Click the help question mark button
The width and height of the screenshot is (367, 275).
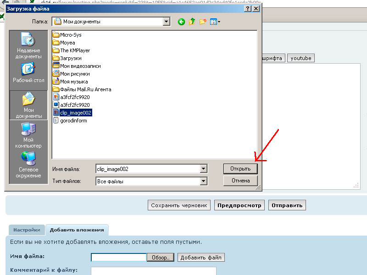click(x=247, y=9)
